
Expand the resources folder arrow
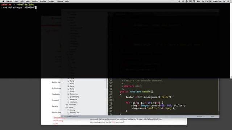click(65, 105)
